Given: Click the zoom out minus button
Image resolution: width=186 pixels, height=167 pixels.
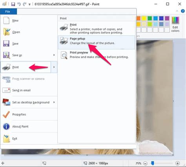Looking at the screenshot, I should pyautogui.click(x=145, y=163).
